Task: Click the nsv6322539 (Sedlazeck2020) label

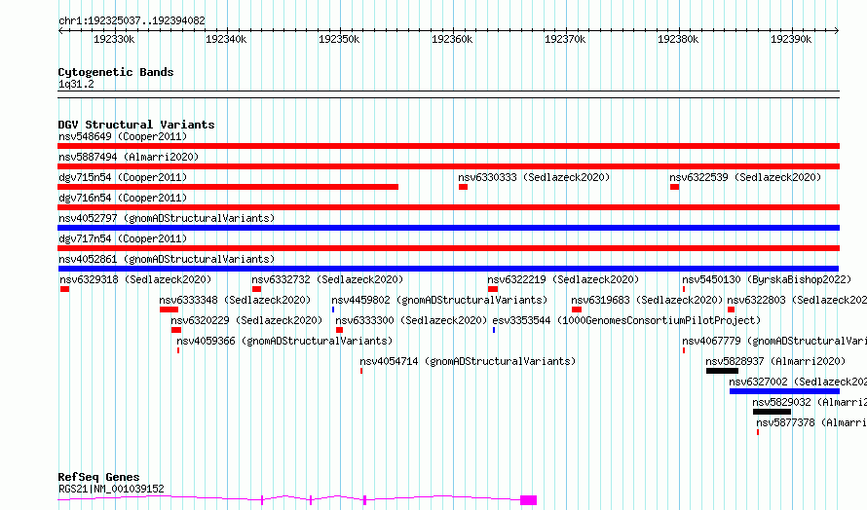Action: point(745,177)
